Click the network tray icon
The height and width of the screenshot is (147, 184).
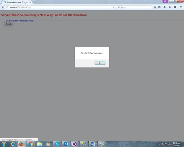pyautogui.click(x=166, y=144)
